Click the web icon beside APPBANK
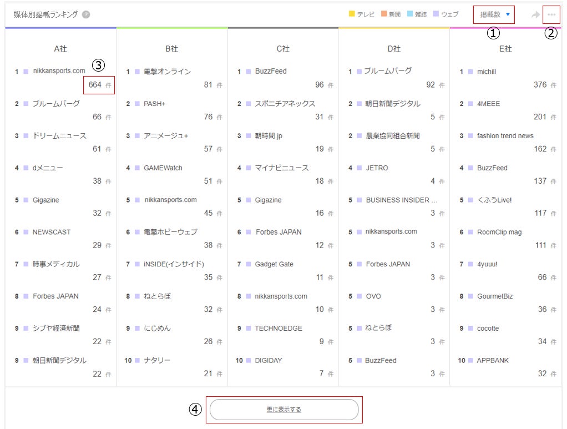 pyautogui.click(x=470, y=360)
